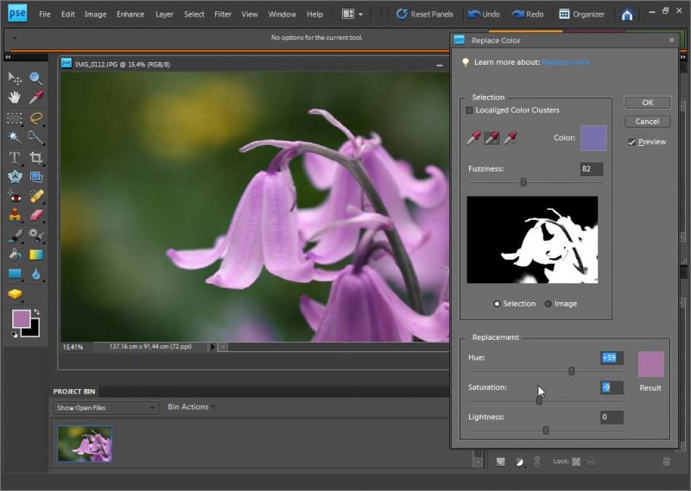Select the Image radio button
Image resolution: width=691 pixels, height=491 pixels.
[548, 304]
